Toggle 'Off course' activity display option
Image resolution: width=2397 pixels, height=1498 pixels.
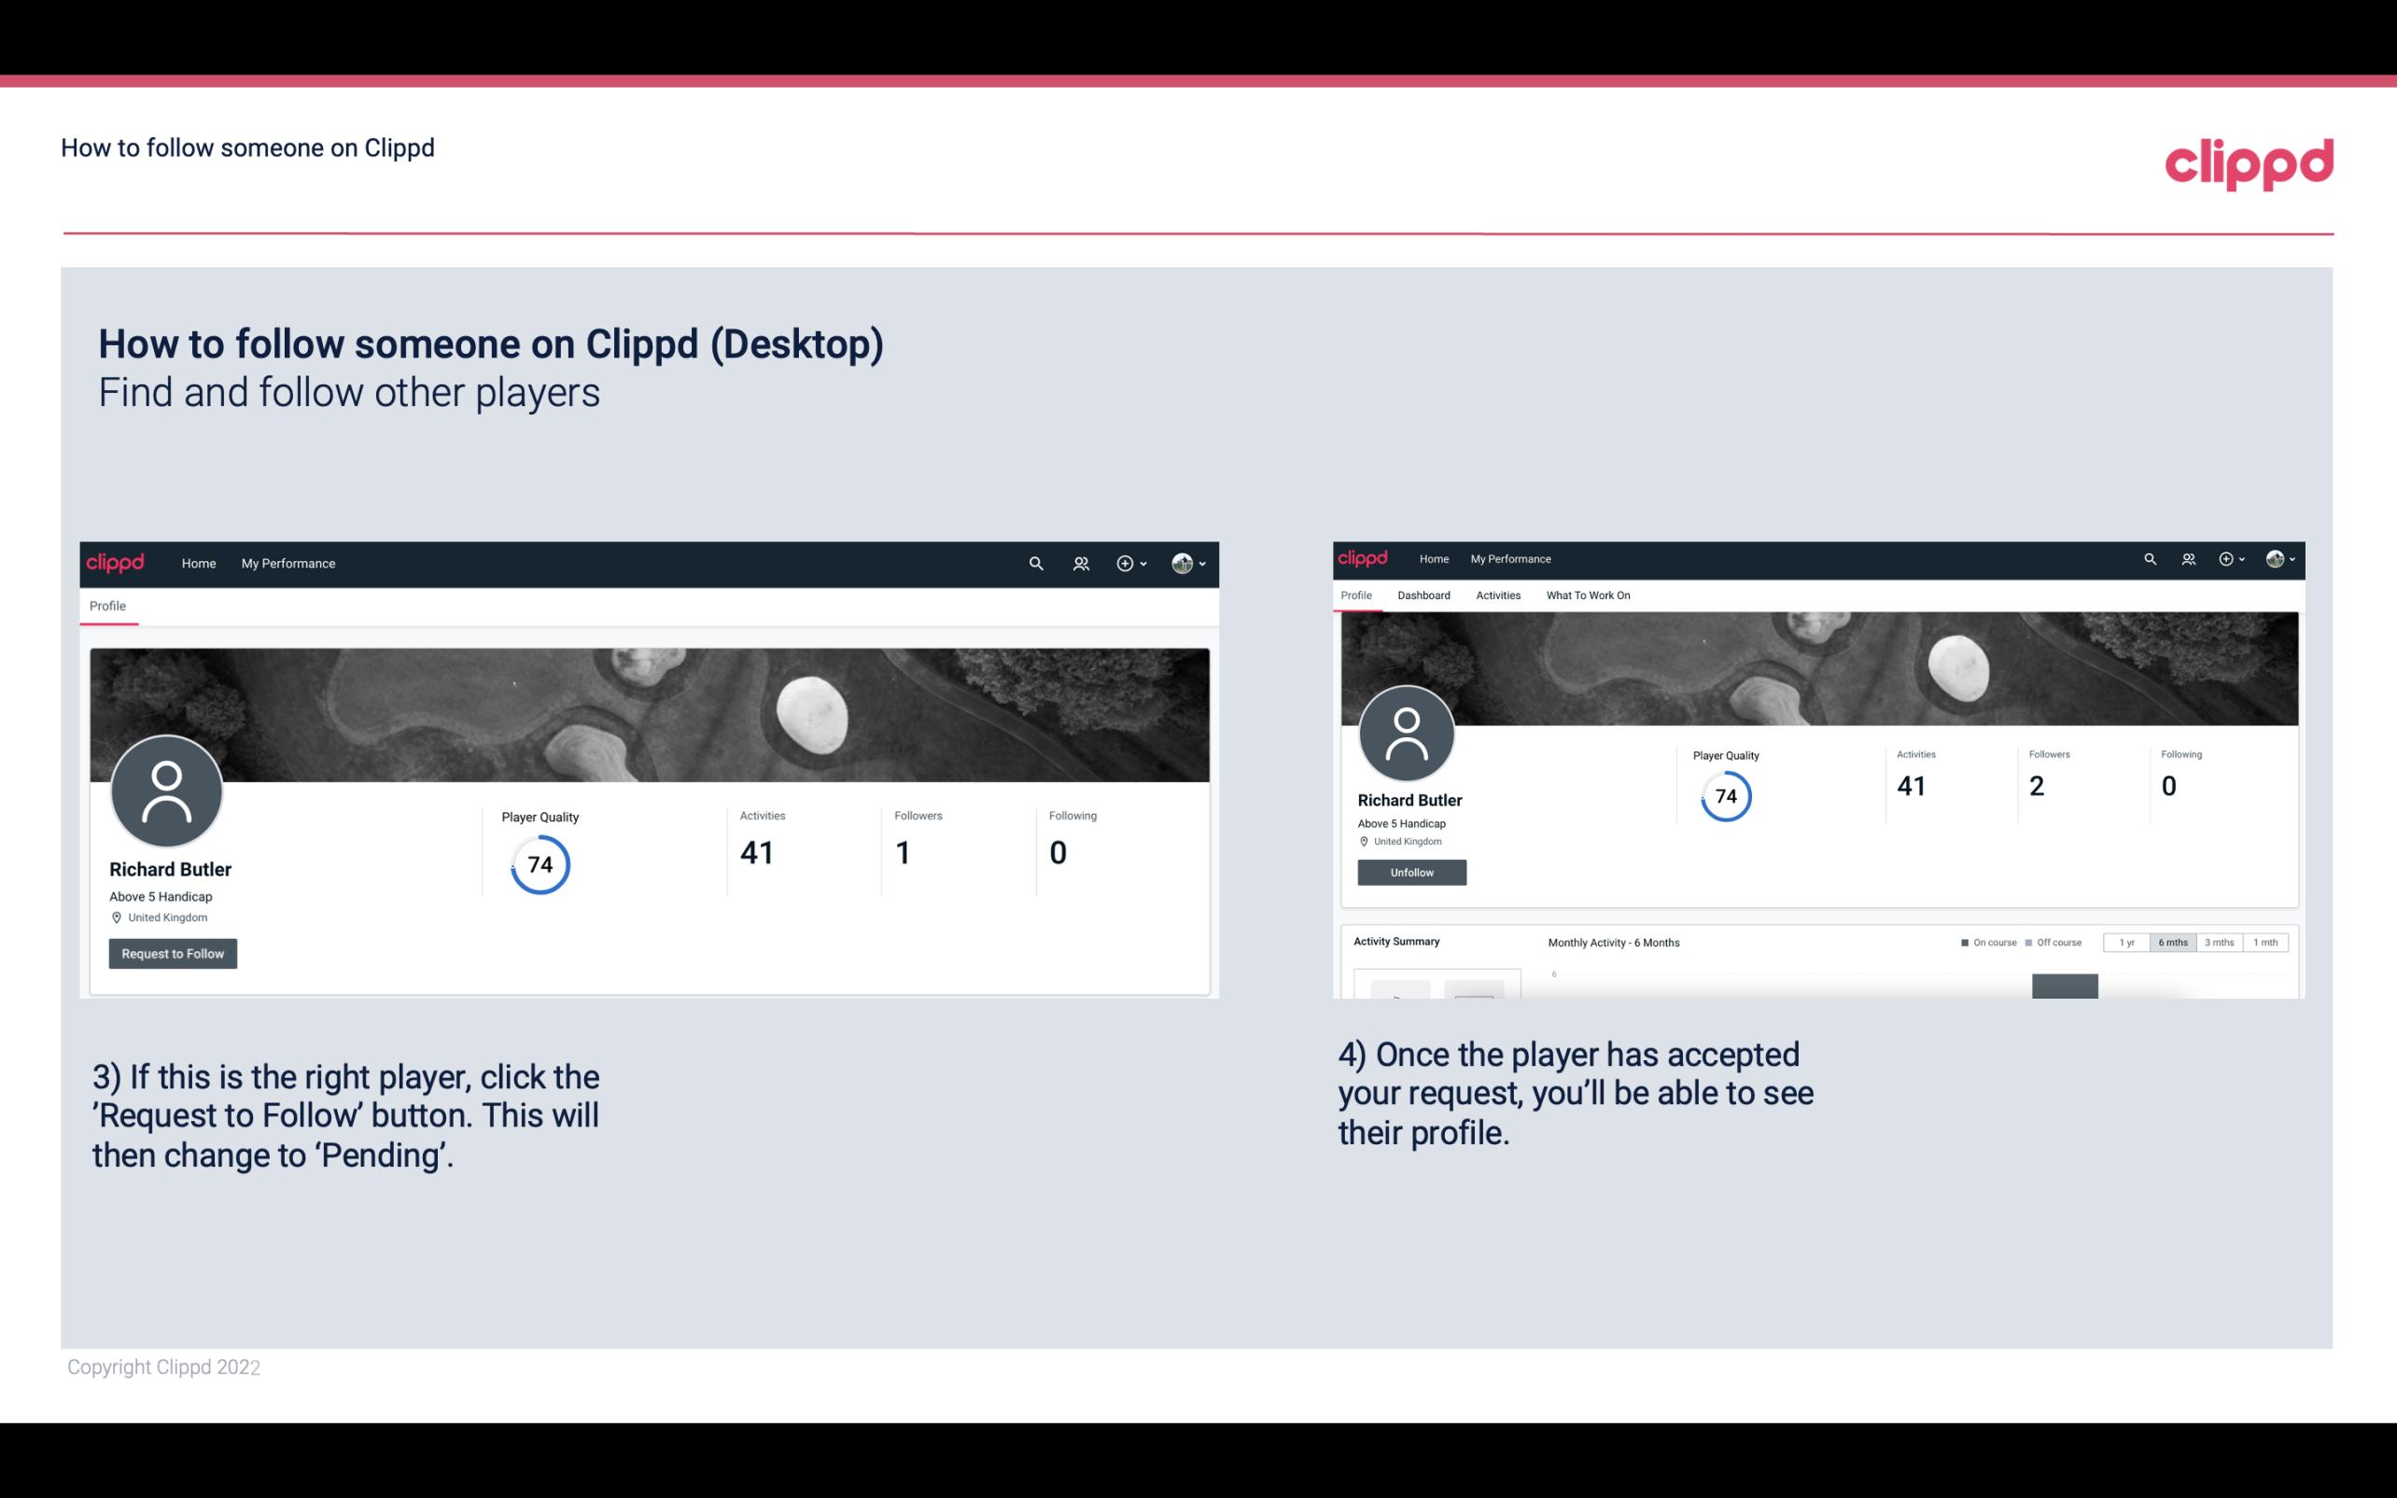(x=2057, y=941)
